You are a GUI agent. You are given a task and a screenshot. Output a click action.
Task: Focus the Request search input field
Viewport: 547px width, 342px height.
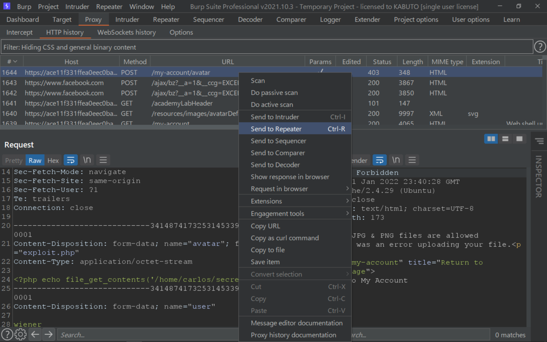pos(148,335)
